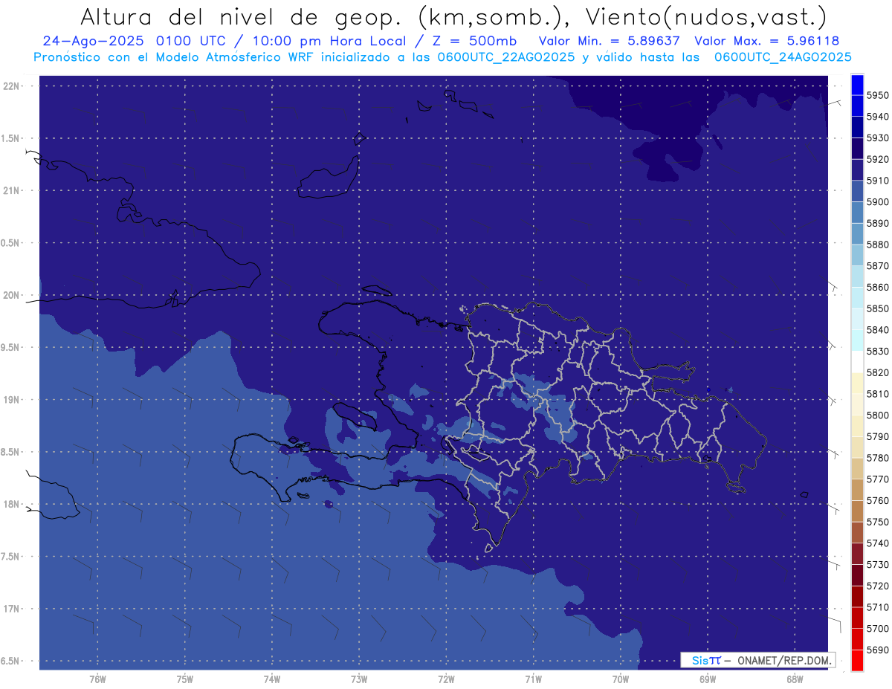Click the 5920 legend value
This screenshot has height=689, width=892.
877,159
